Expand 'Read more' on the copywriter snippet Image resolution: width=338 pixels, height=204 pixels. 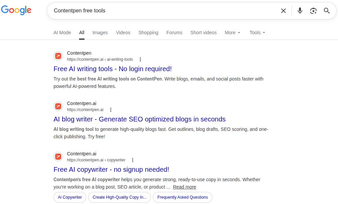[184, 187]
